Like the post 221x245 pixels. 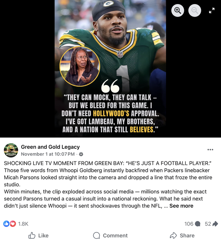click(38, 235)
